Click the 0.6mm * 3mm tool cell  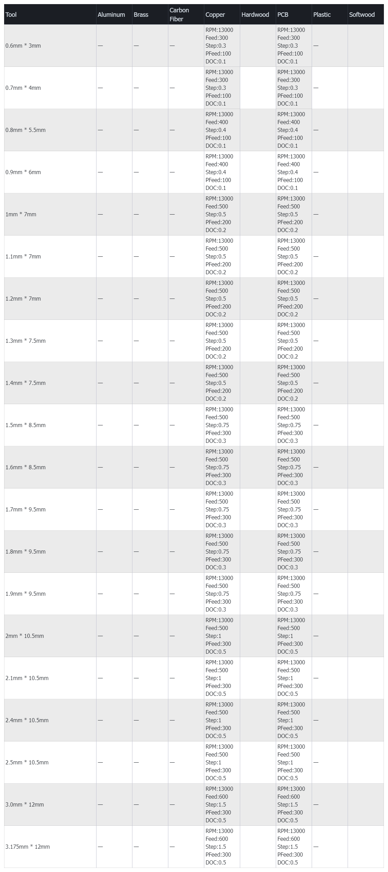coord(23,46)
